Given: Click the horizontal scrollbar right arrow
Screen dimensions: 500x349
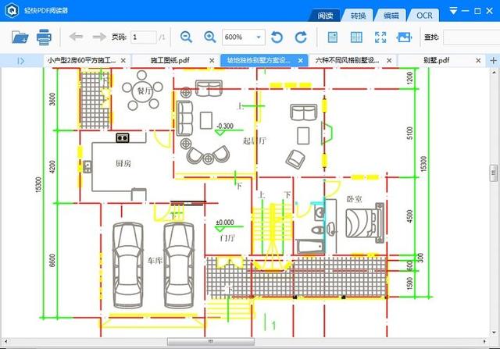Looking at the screenshot, I should [x=484, y=342].
